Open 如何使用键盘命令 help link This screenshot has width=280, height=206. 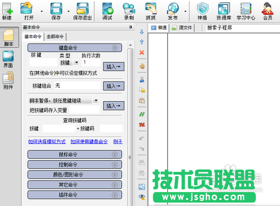89,142
